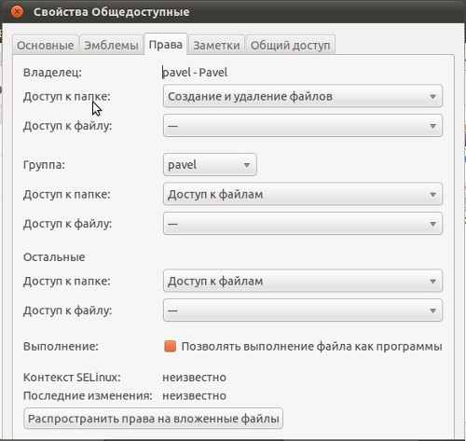Click the Последние изменения неизвестно value

click(x=194, y=395)
